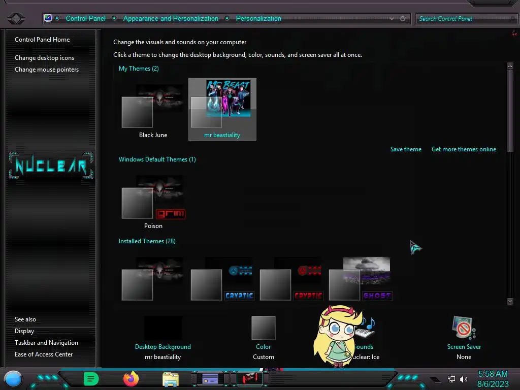Switch to the red-themed taskbar window
This screenshot has width=520, height=390.
tap(250, 379)
